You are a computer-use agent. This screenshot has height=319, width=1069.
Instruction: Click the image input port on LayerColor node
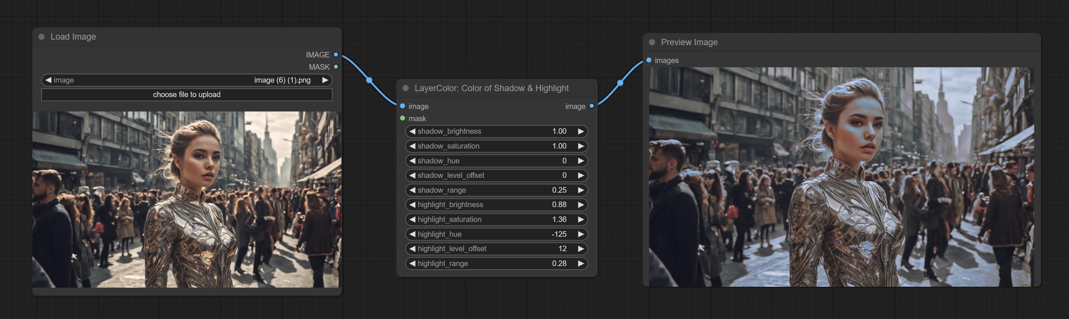(x=403, y=106)
